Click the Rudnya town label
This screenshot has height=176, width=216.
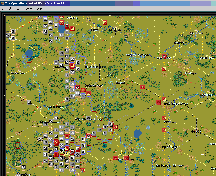pyautogui.click(x=191, y=73)
